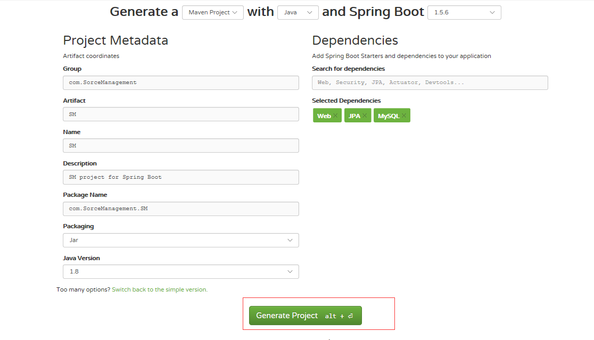
Task: Select Jar in the Packaging selector
Action: tap(181, 240)
